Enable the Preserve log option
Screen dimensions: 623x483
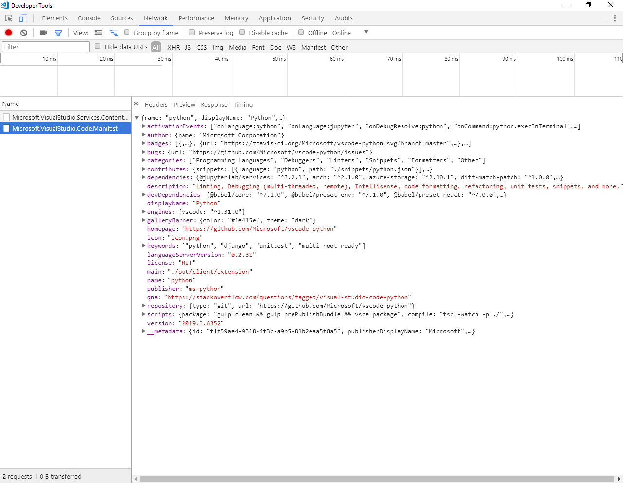pos(192,32)
